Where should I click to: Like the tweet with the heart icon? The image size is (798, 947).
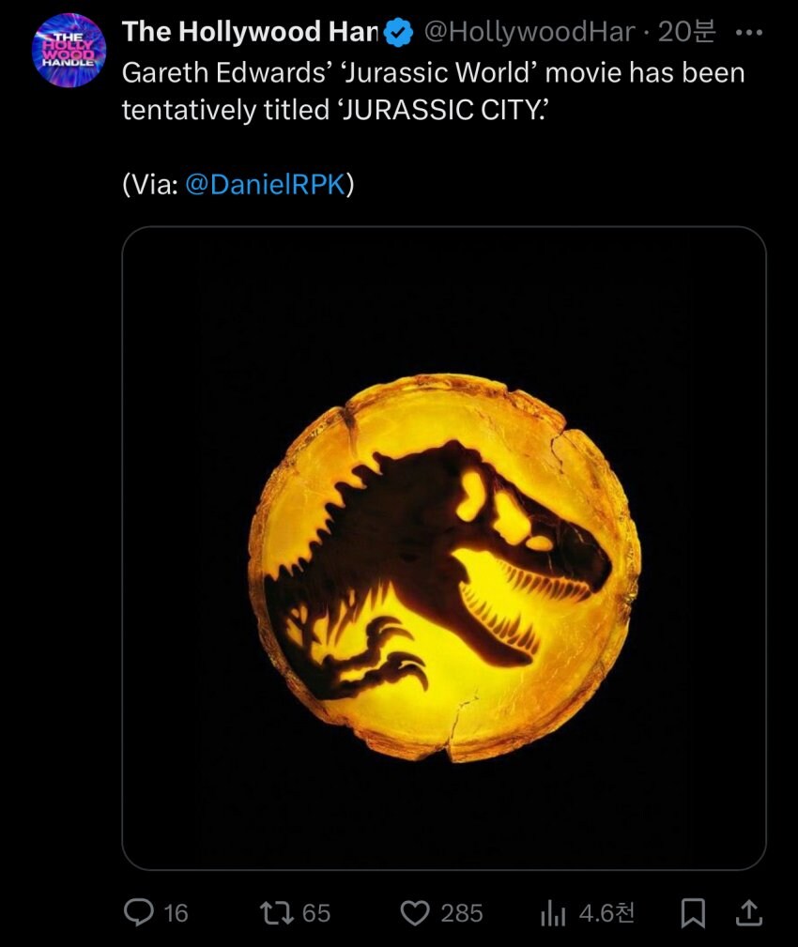(x=415, y=912)
